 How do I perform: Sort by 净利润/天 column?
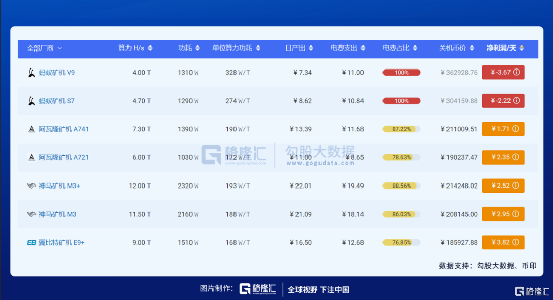505,48
